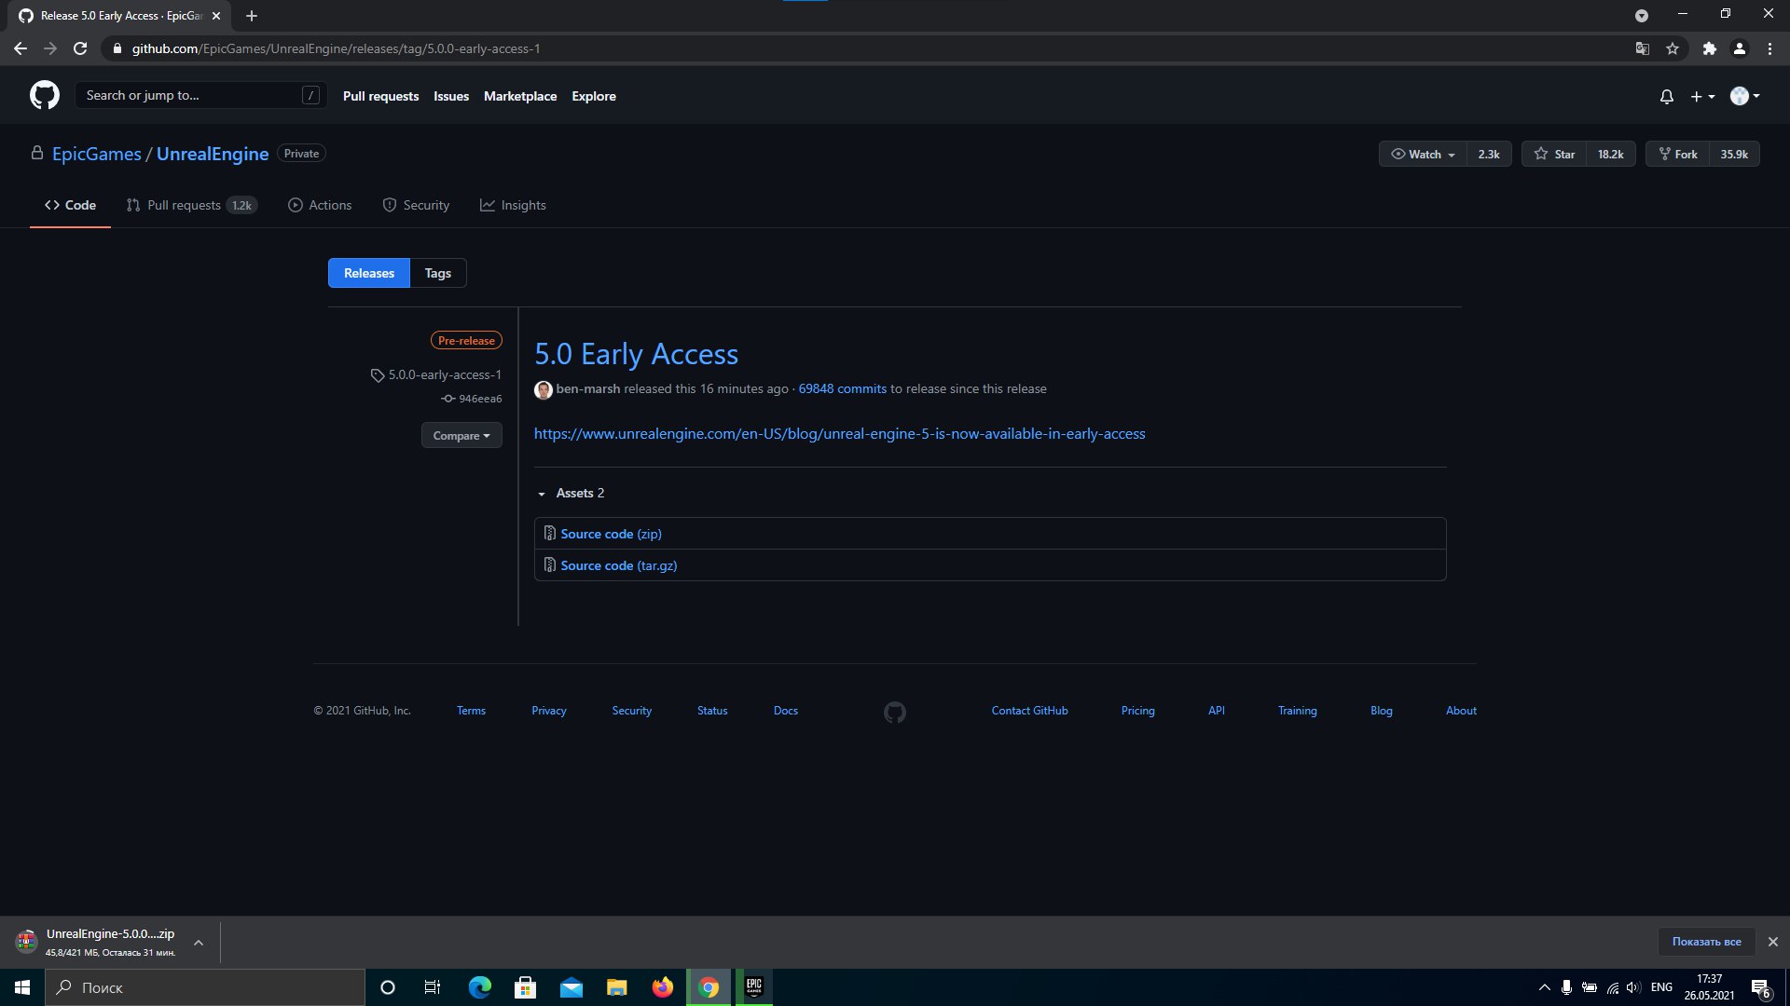Open the Insights tab
Viewport: 1790px width, 1006px height.
pyautogui.click(x=513, y=205)
